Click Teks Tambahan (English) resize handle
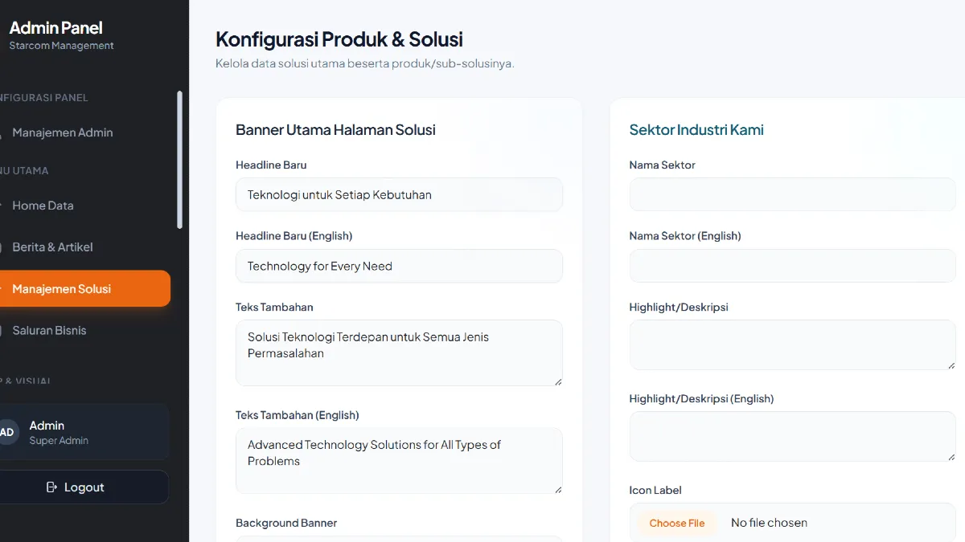The width and height of the screenshot is (965, 542). point(558,488)
